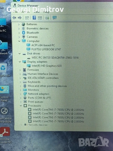This screenshot has width=113, height=151.
Task: Expand the Network adapters category
Action: (x=21, y=94)
